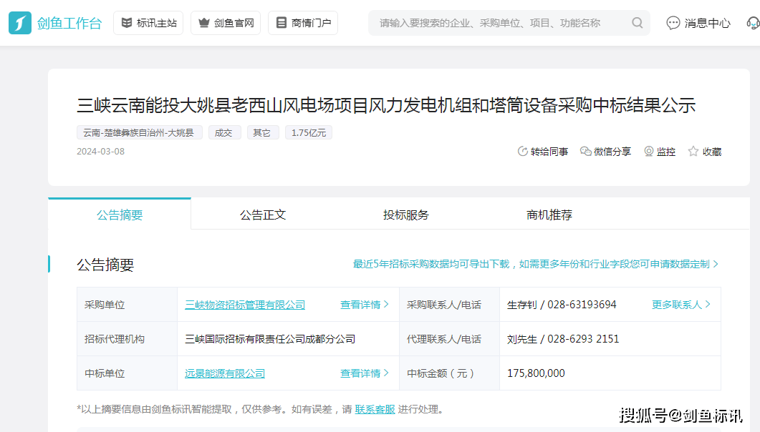
Task: Select the 公告摘要 tab
Action: pyautogui.click(x=120, y=215)
